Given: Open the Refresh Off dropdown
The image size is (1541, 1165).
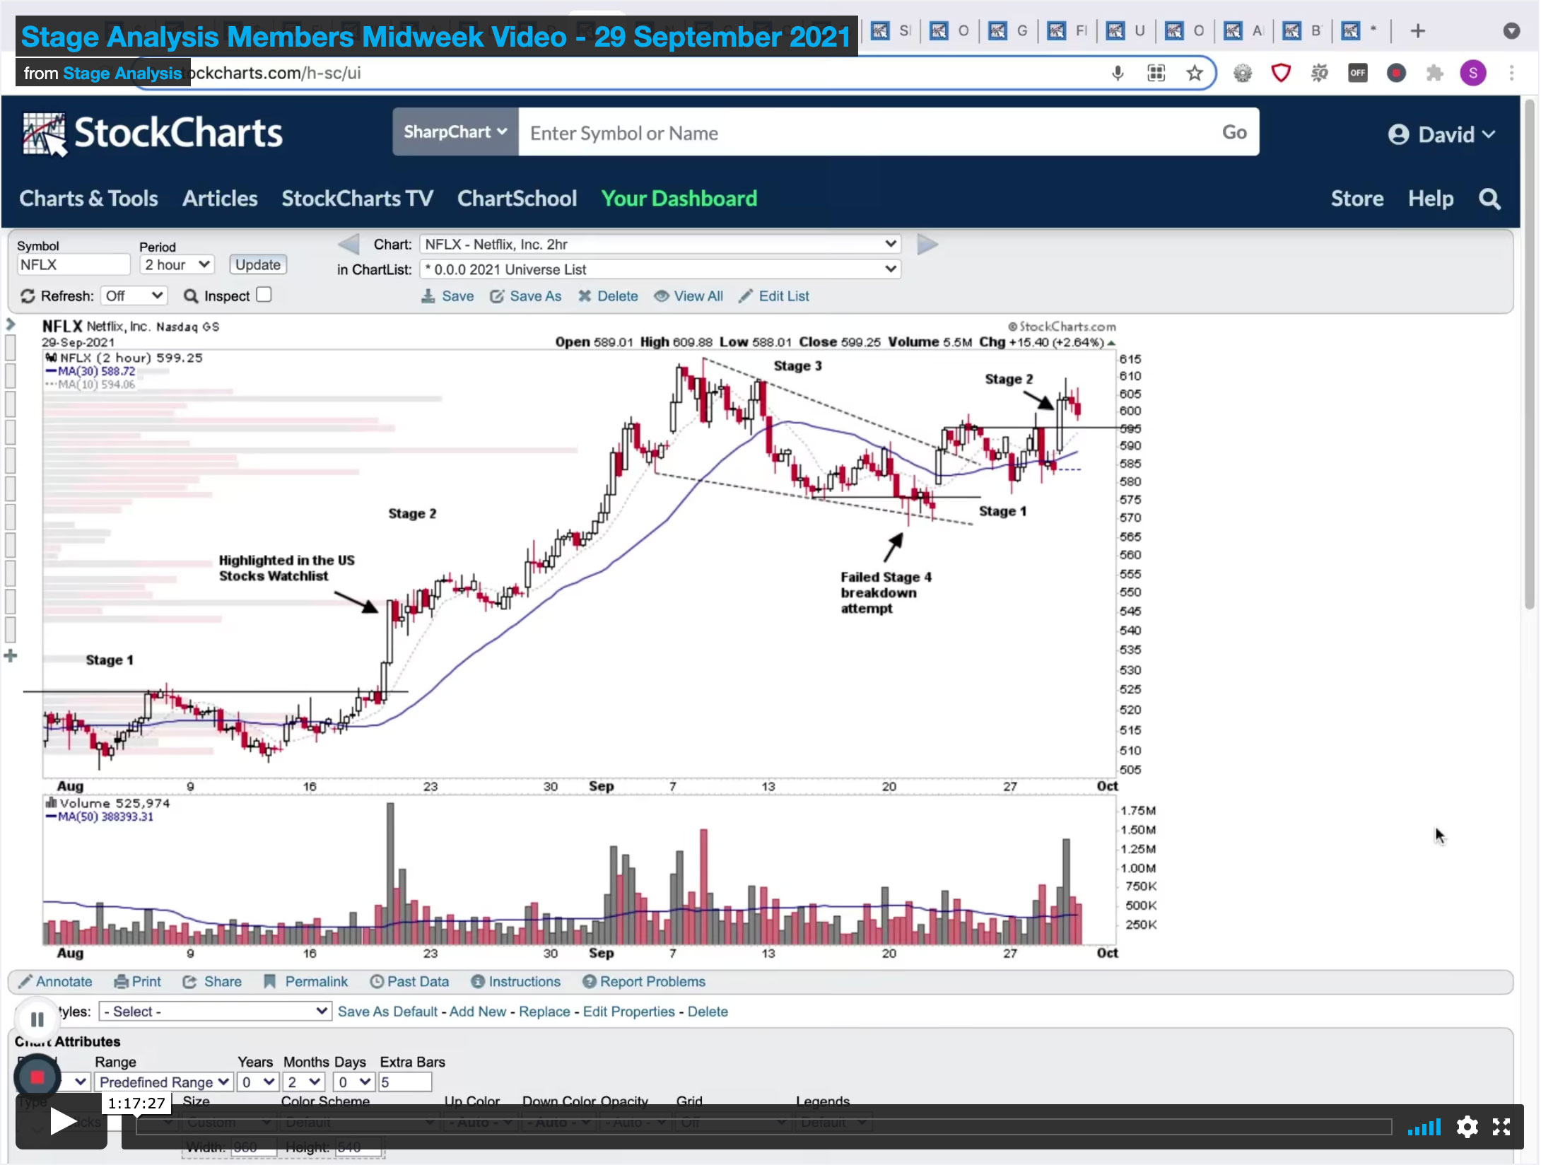Looking at the screenshot, I should pyautogui.click(x=134, y=296).
